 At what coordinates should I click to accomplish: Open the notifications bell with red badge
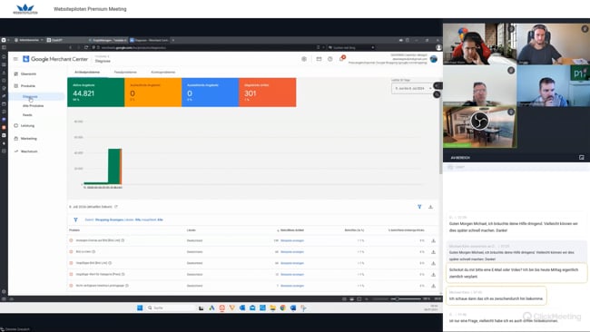point(341,59)
